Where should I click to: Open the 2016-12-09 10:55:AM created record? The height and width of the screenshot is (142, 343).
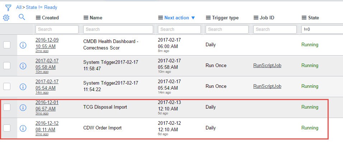[47, 43]
